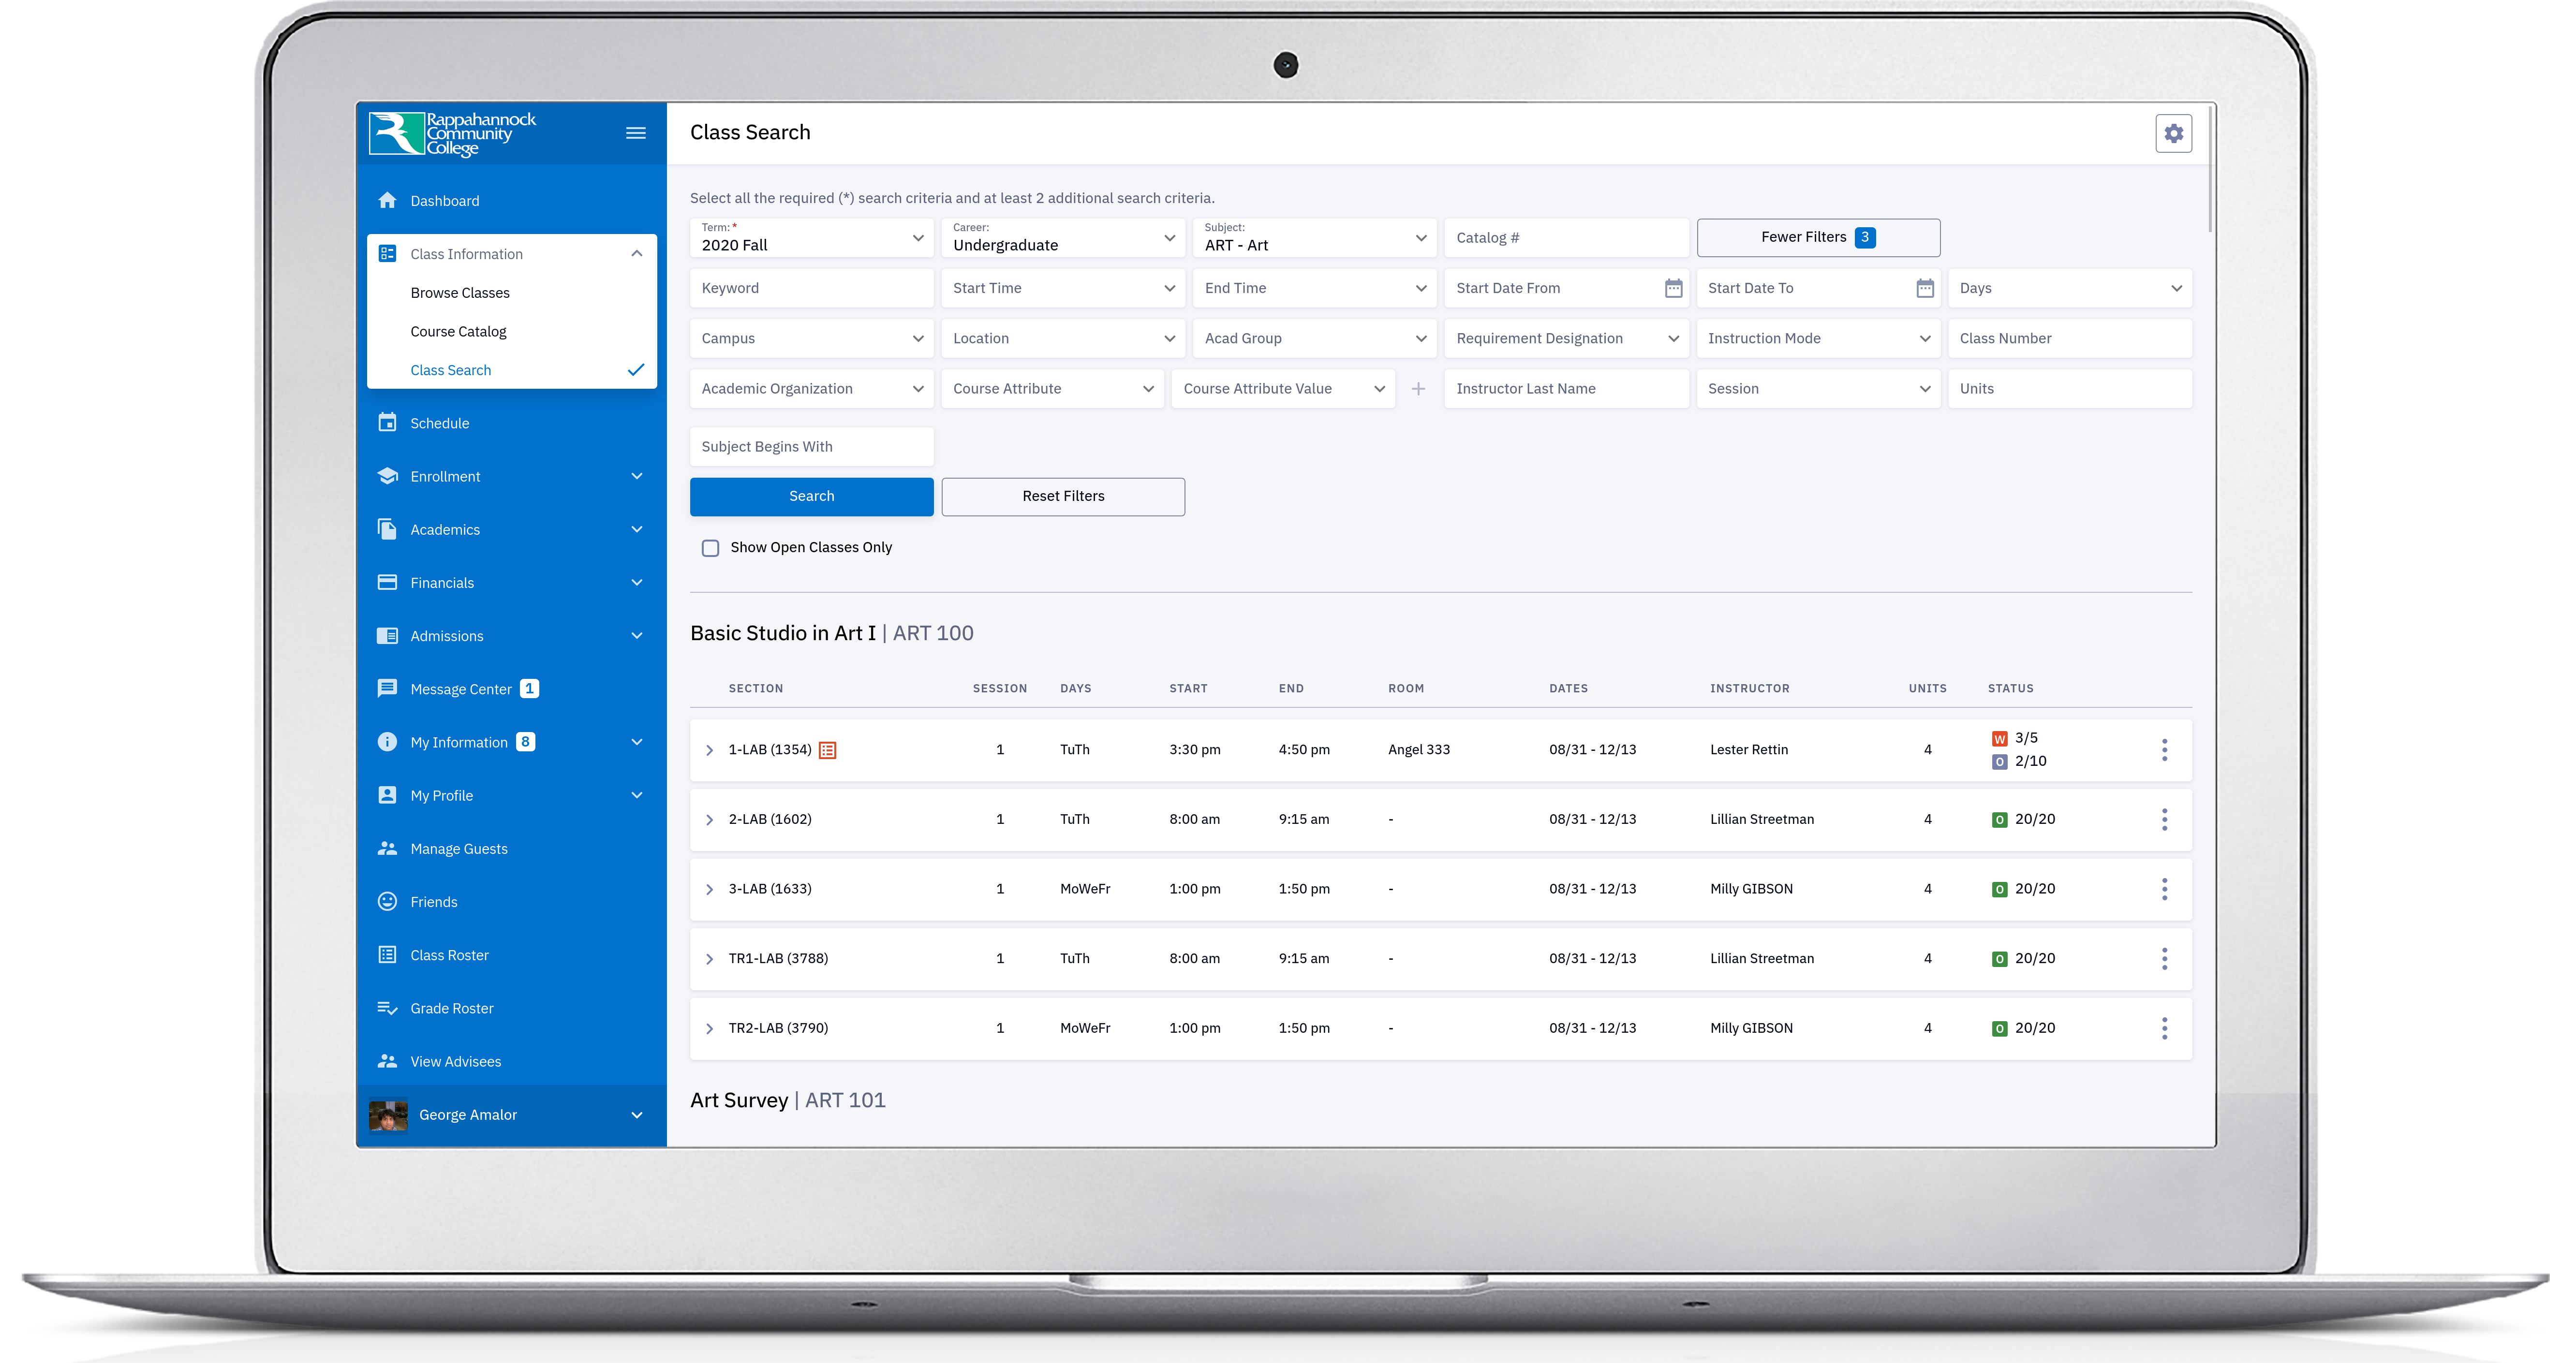Expand the TR2-LAB (3790) section row
Viewport: 2576px width, 1363px height.
(x=709, y=1028)
